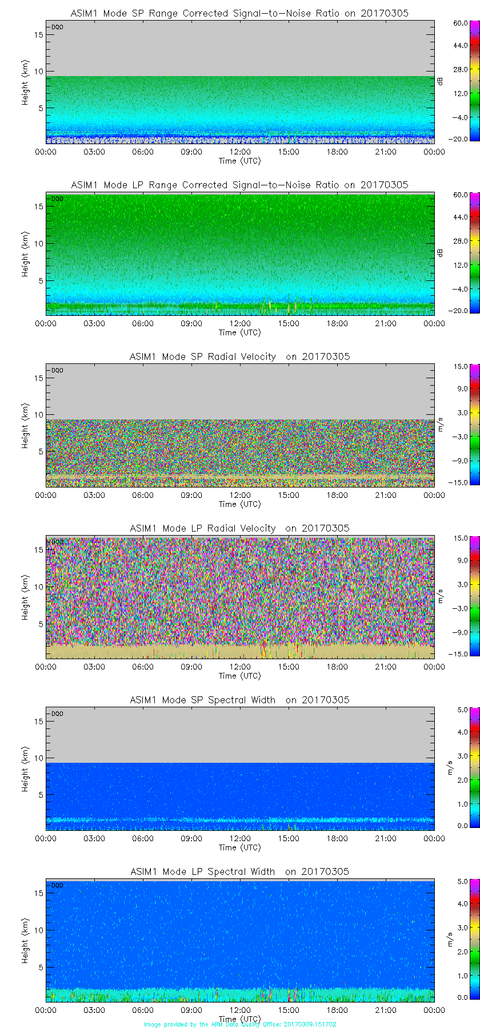Click the DQO label in the SP Signal-to-Noise plot
Image resolution: width=480 pixels, height=1030 pixels.
point(57,27)
